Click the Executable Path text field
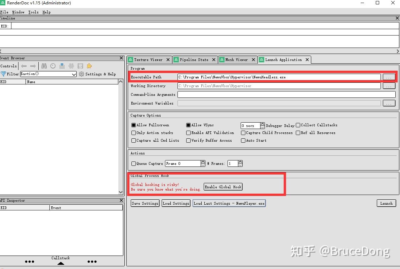The height and width of the screenshot is (269, 400). 279,77
